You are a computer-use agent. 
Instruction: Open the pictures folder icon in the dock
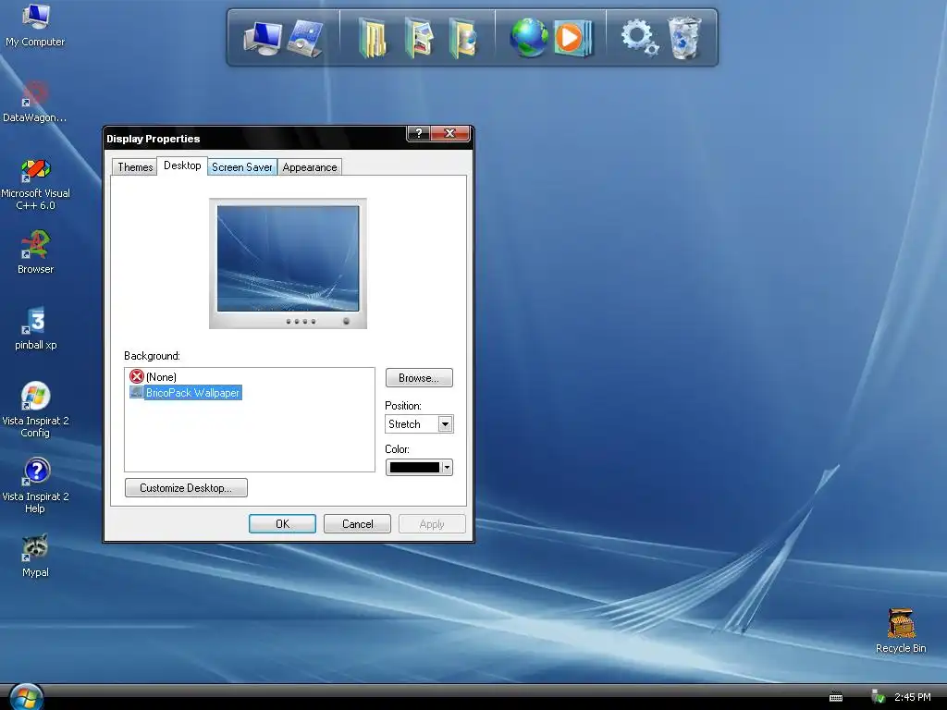tap(419, 39)
